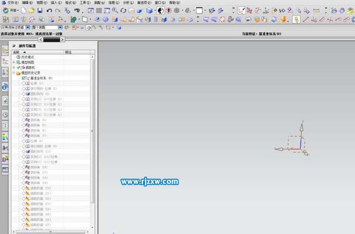Save the part with the floppy disk icon
This screenshot has width=355, height=234.
pos(40,11)
